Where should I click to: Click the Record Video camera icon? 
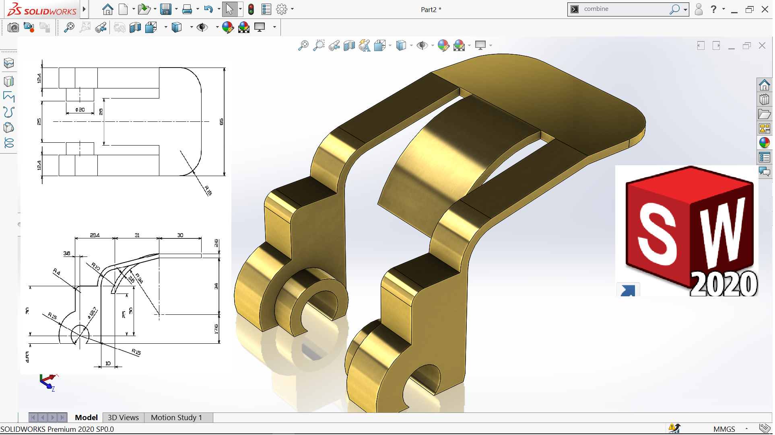pos(29,27)
